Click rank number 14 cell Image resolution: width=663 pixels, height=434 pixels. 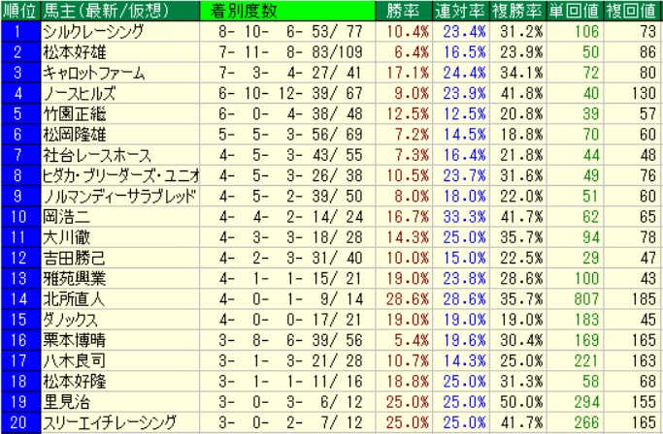pyautogui.click(x=19, y=299)
